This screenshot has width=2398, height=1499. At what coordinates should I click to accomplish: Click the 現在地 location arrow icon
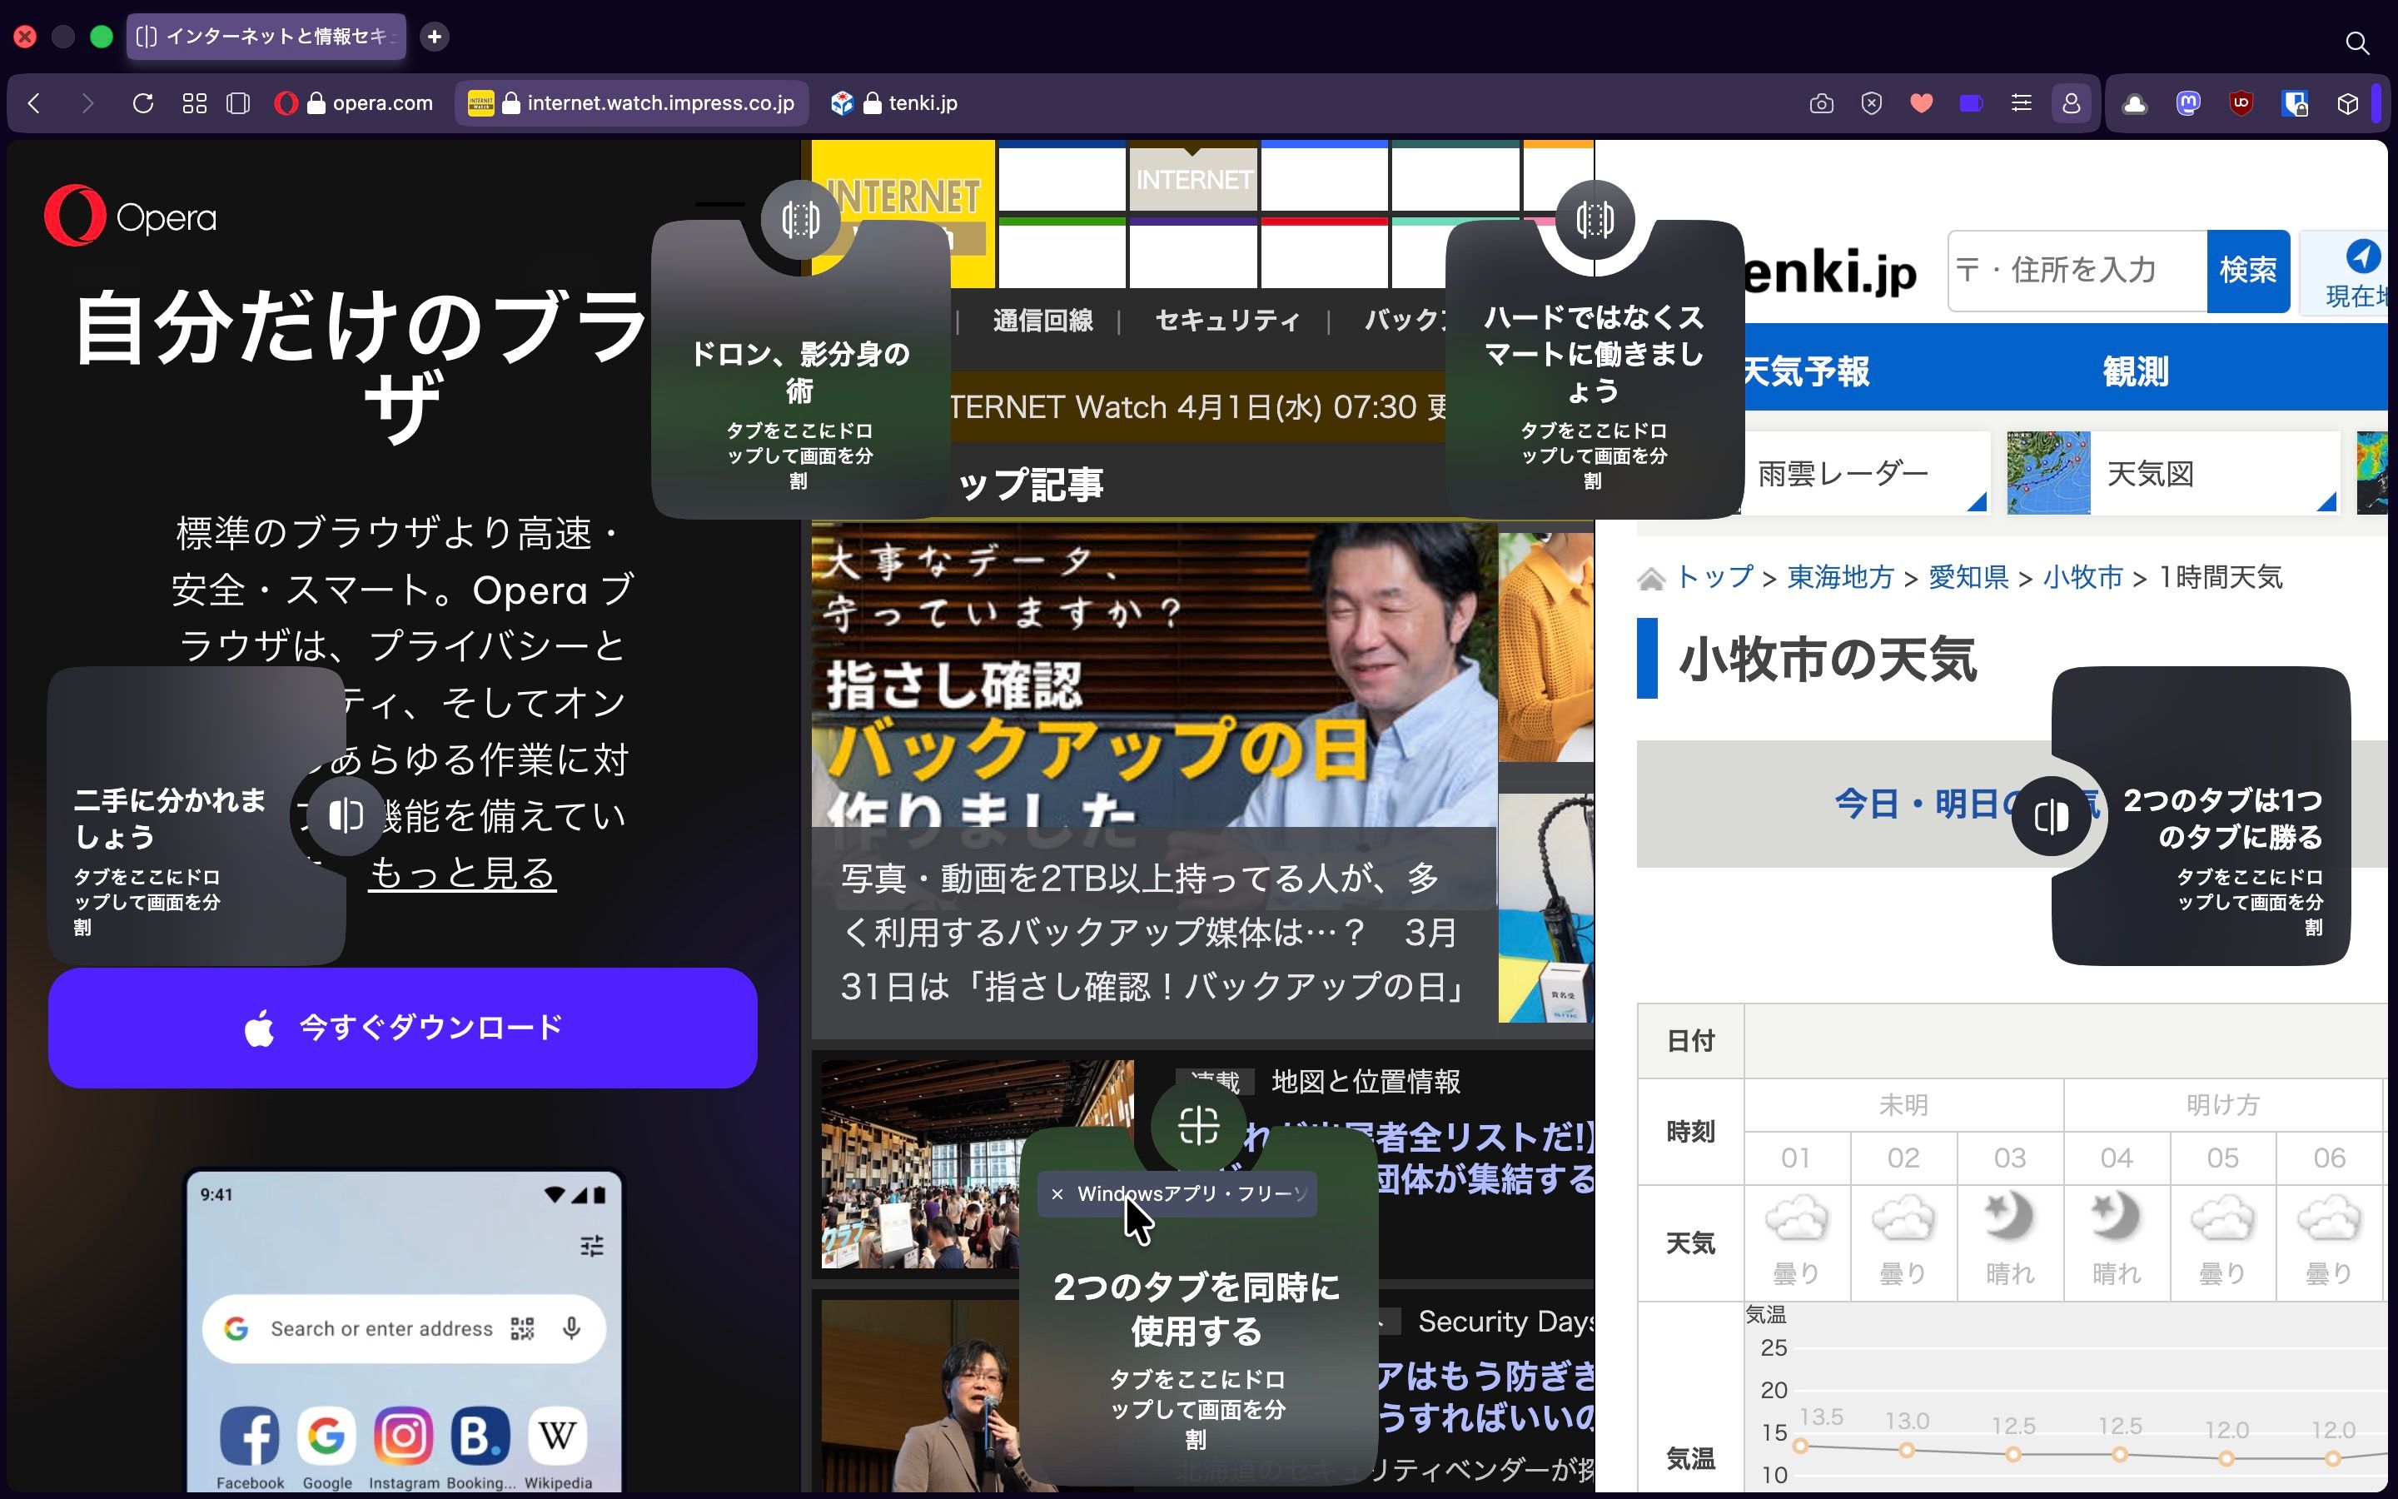point(2363,256)
